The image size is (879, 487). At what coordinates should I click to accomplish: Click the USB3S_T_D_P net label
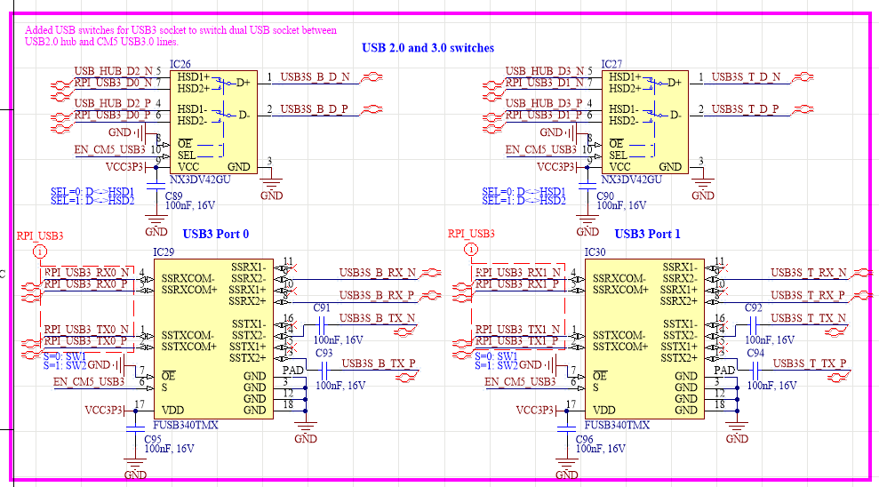pyautogui.click(x=745, y=109)
